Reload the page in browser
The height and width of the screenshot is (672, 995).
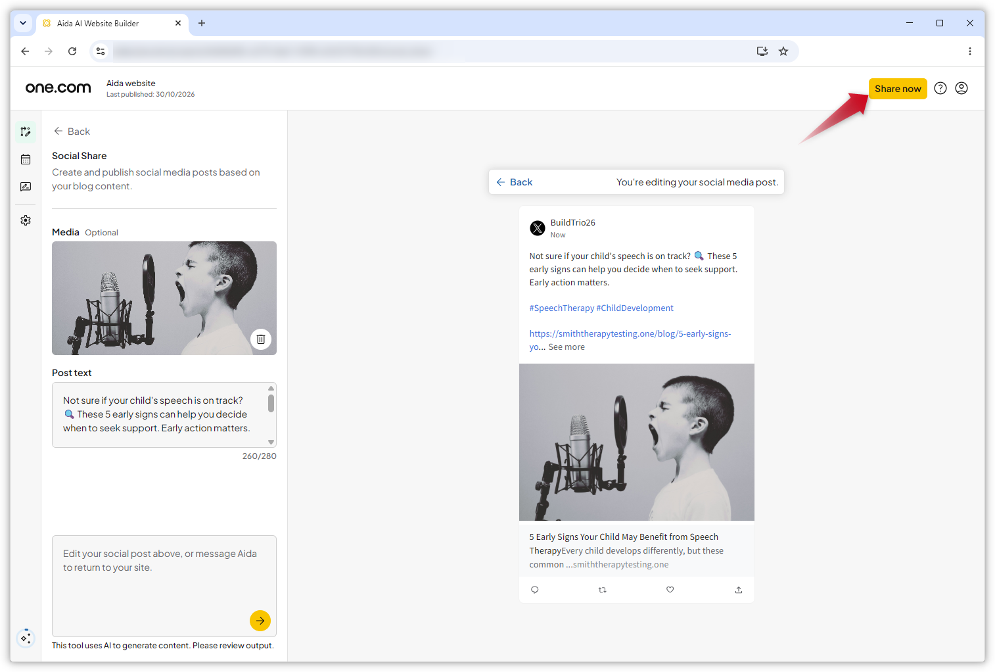point(72,51)
